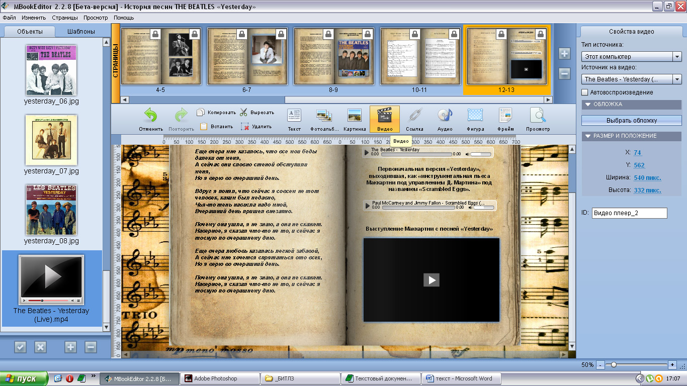Screen dimensions: 687x386
Task: Insert an audio player with Аудио tool
Action: (445, 119)
